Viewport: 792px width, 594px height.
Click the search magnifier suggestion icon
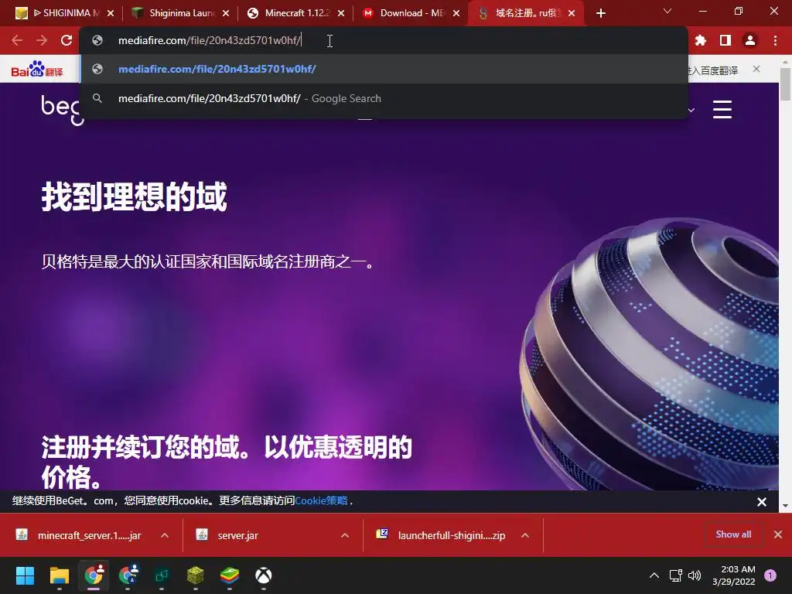click(97, 98)
